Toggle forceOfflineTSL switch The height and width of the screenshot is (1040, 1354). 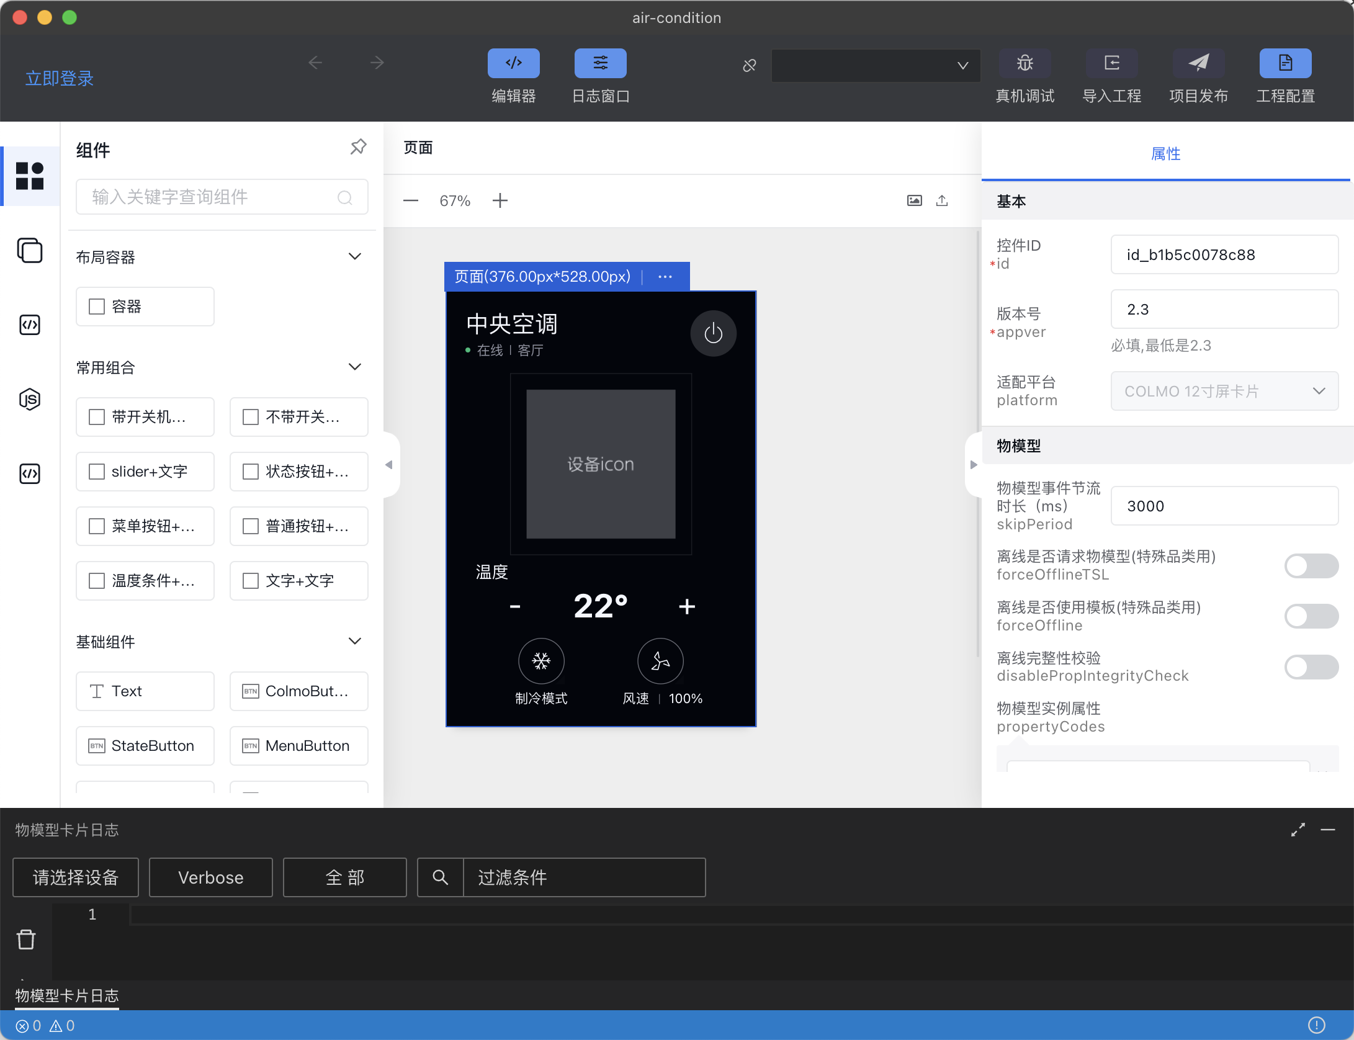1311,566
